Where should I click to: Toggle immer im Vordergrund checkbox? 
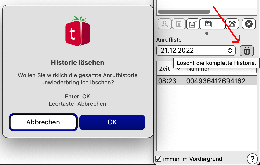[x=158, y=159]
